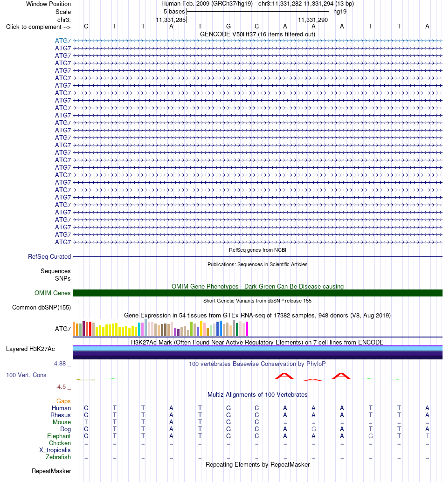This screenshot has height=482, width=443.
Task: Click the 'Mouse' species row label
Action: coord(62,422)
